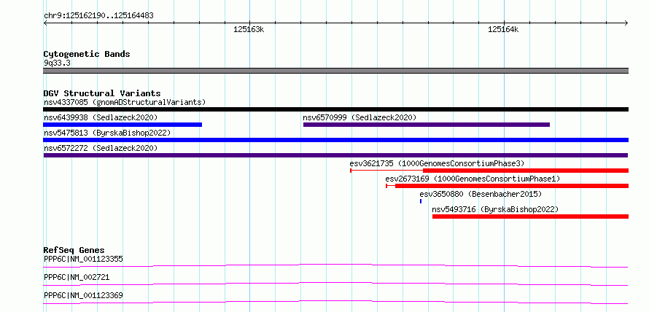
Task: Select the black nsv4337085 variant bar
Action: click(x=335, y=109)
